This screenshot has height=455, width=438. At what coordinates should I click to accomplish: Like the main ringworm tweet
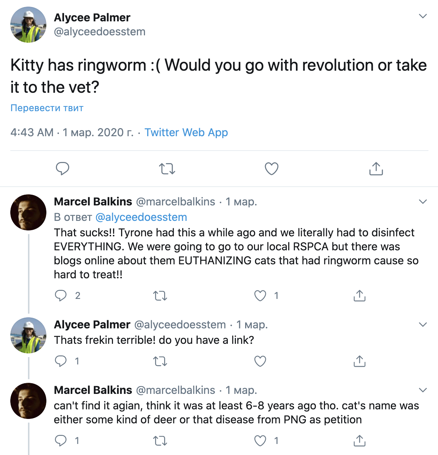(x=272, y=169)
